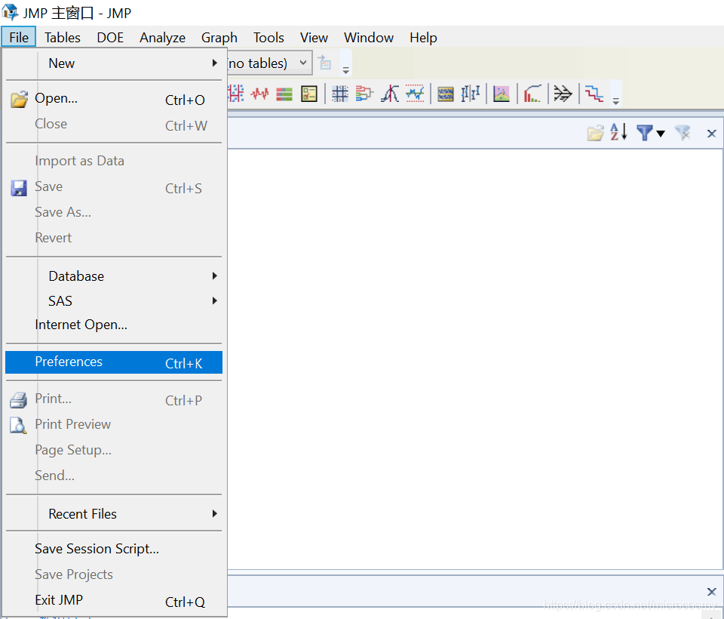The image size is (724, 619).
Task: Open the Window menu
Action: 369,38
